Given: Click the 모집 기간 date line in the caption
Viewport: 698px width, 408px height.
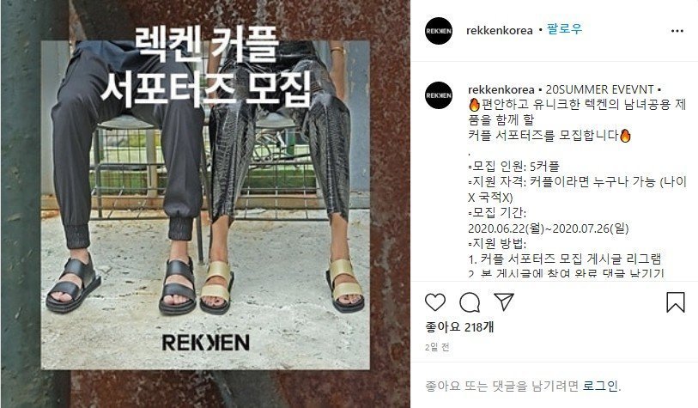Looking at the screenshot, I should [549, 228].
